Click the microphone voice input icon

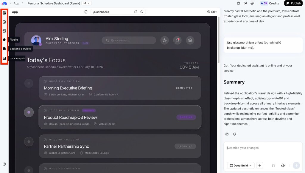point(283,166)
